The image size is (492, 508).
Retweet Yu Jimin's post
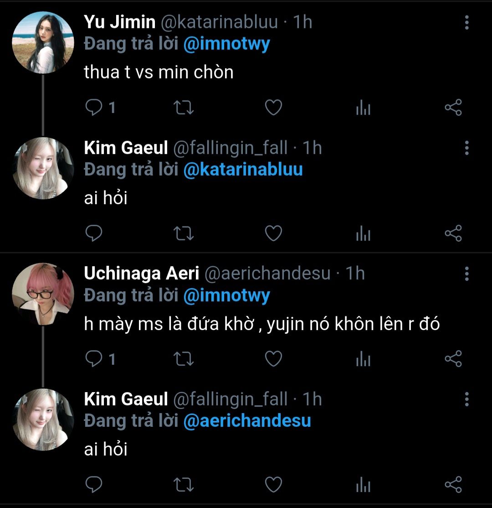184,108
